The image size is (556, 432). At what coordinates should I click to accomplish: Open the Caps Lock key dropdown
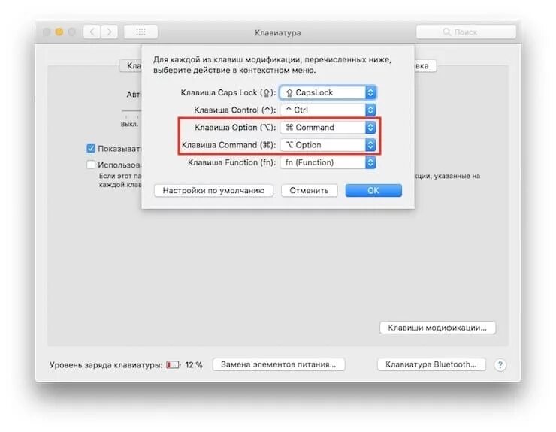pos(328,92)
